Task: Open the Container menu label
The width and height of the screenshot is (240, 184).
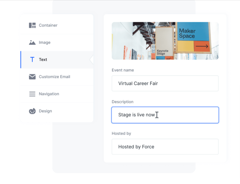Action: pos(48,25)
